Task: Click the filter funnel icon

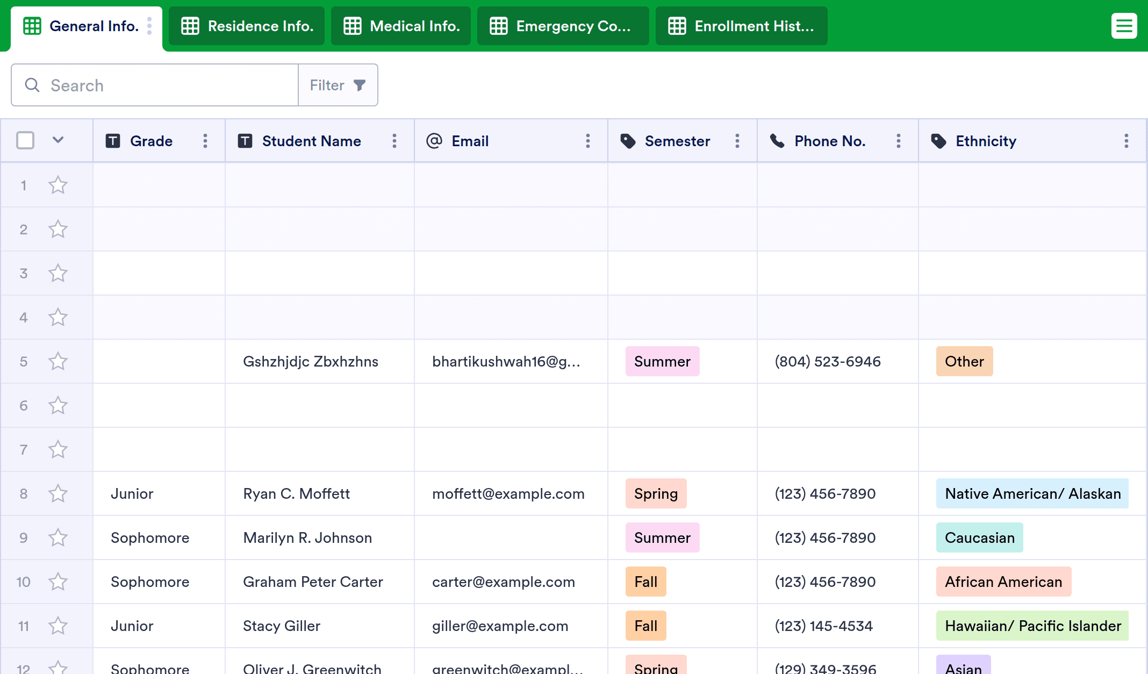Action: tap(360, 85)
